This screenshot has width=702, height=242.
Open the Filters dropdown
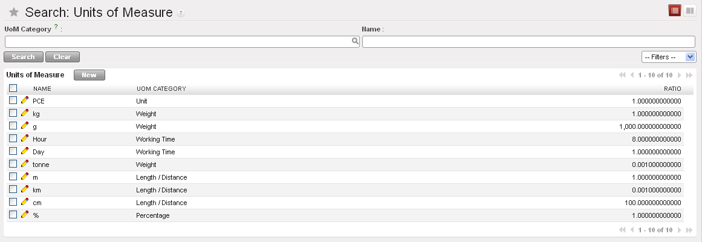[x=669, y=57]
